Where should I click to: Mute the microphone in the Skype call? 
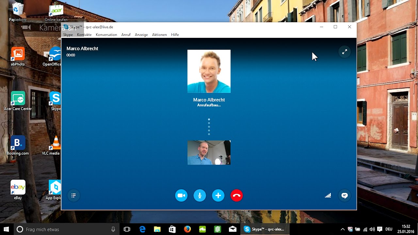(200, 196)
